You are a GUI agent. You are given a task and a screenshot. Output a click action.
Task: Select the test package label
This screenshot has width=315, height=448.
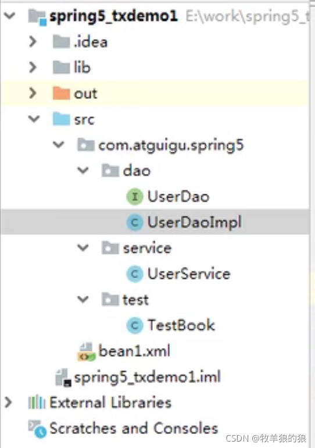pyautogui.click(x=136, y=300)
